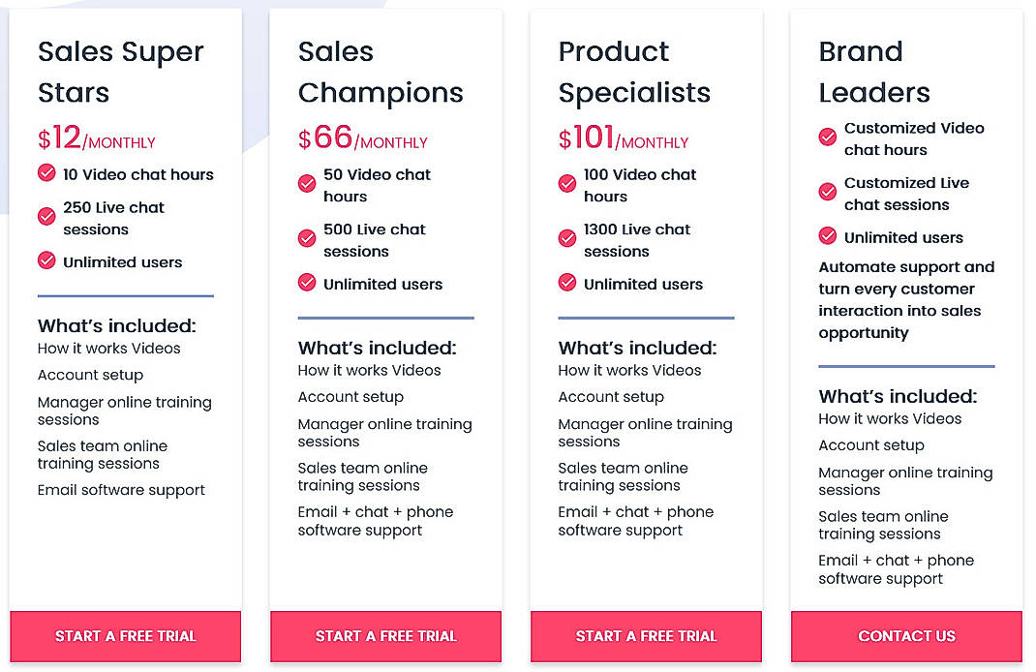The height and width of the screenshot is (672, 1036).
Task: Click the checkmark next to Customized Video chat hours
Action: click(828, 137)
